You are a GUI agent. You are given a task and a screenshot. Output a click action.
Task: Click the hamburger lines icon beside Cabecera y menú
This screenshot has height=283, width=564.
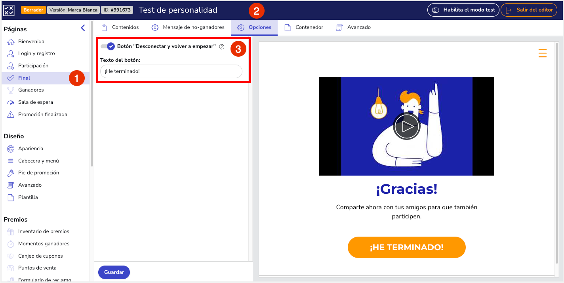(x=11, y=161)
